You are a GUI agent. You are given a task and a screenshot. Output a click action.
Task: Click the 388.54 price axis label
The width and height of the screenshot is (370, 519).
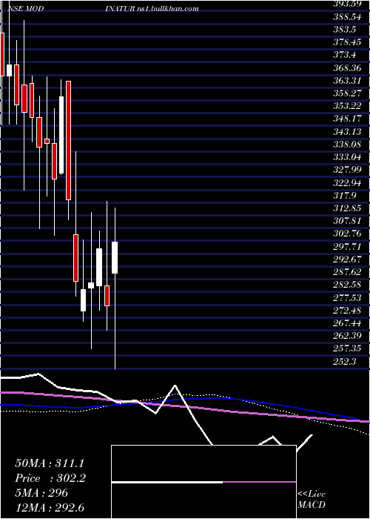(348, 16)
